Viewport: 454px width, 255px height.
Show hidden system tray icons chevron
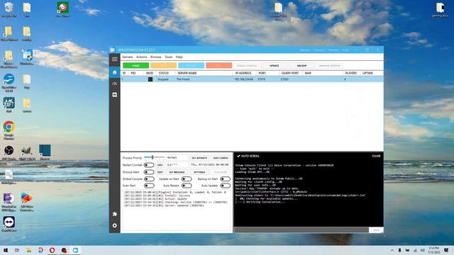pyautogui.click(x=392, y=250)
